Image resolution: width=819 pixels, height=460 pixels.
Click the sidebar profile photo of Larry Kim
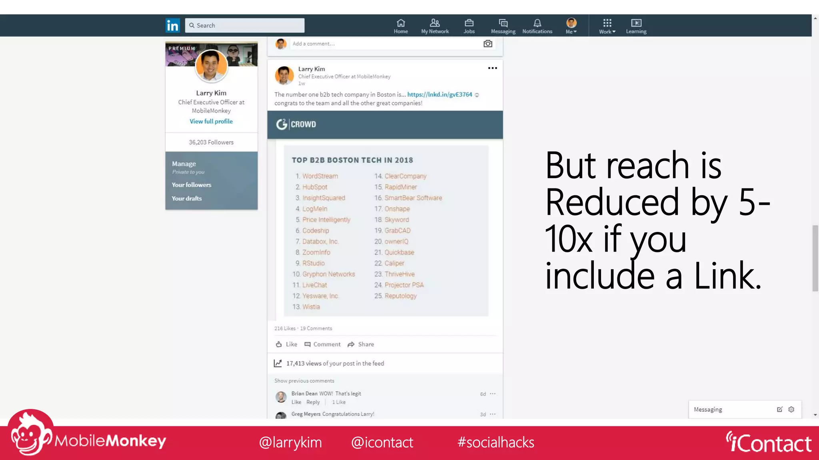tap(211, 66)
